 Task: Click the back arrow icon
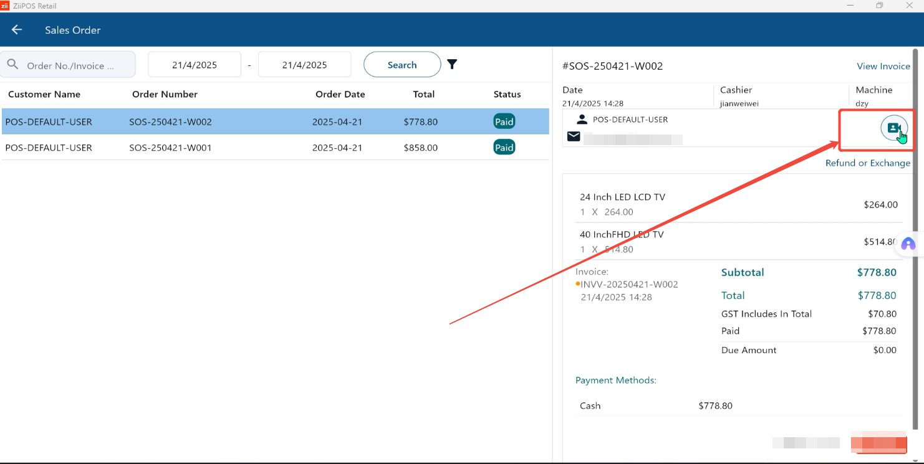pyautogui.click(x=17, y=30)
